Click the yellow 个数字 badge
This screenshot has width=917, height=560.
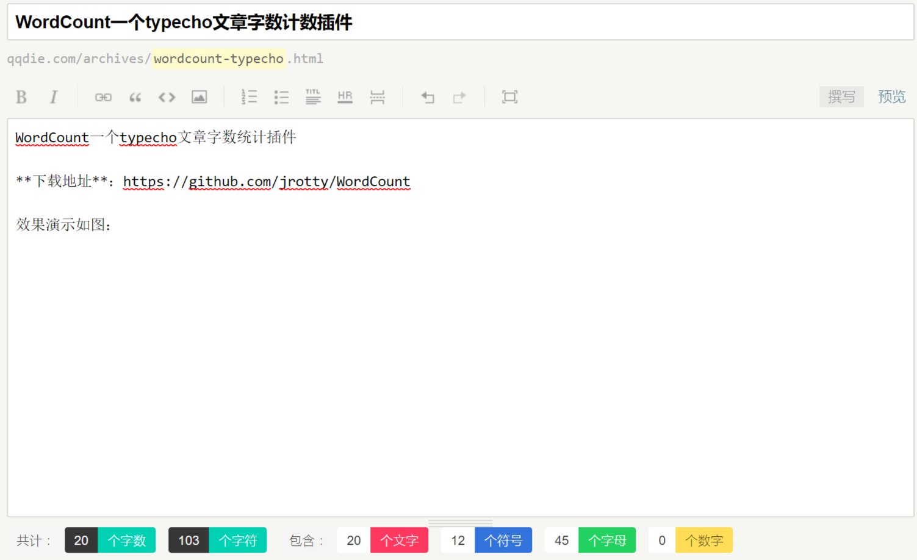point(704,540)
